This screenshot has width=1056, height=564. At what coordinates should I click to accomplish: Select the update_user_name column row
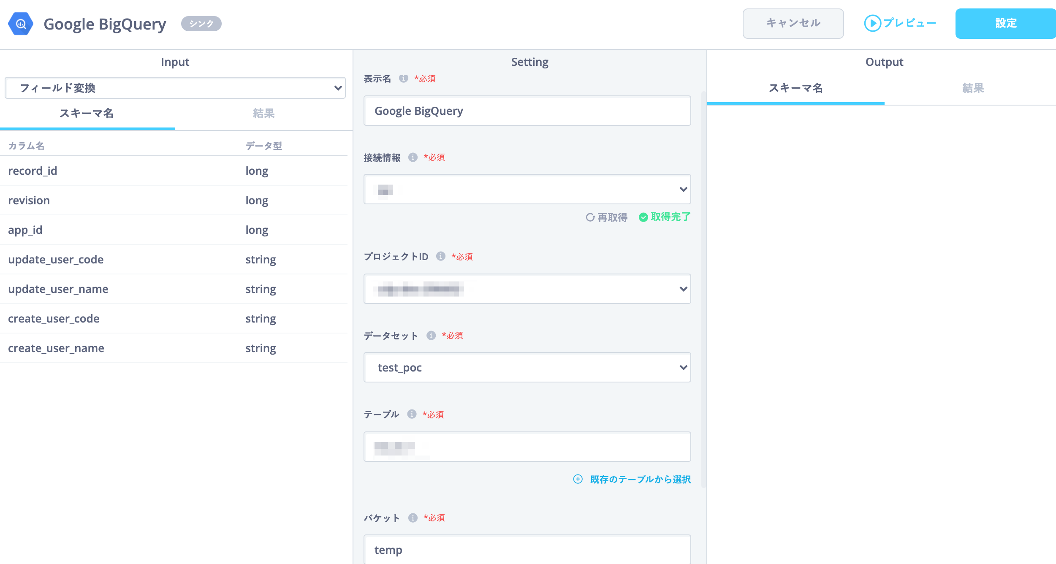point(174,289)
